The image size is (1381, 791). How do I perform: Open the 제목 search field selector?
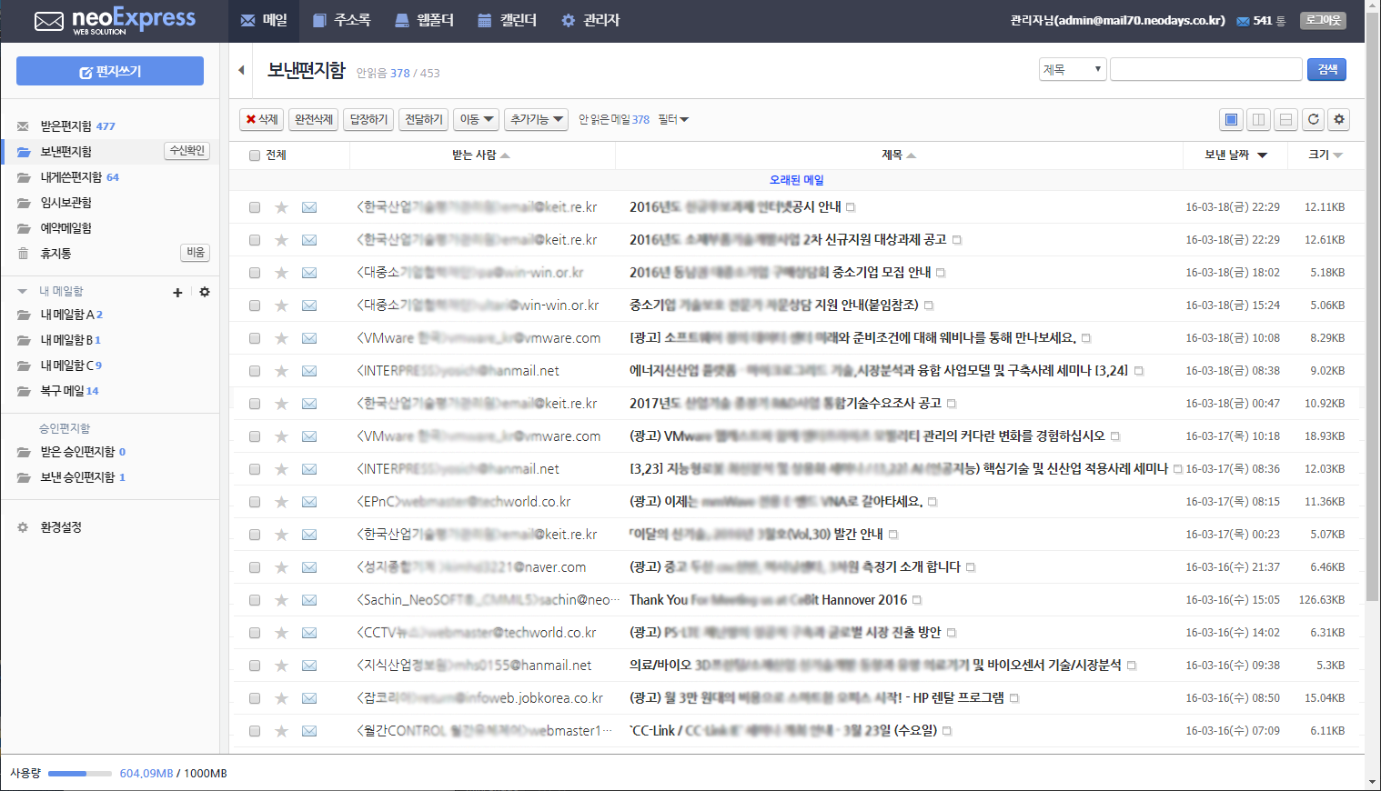1073,70
